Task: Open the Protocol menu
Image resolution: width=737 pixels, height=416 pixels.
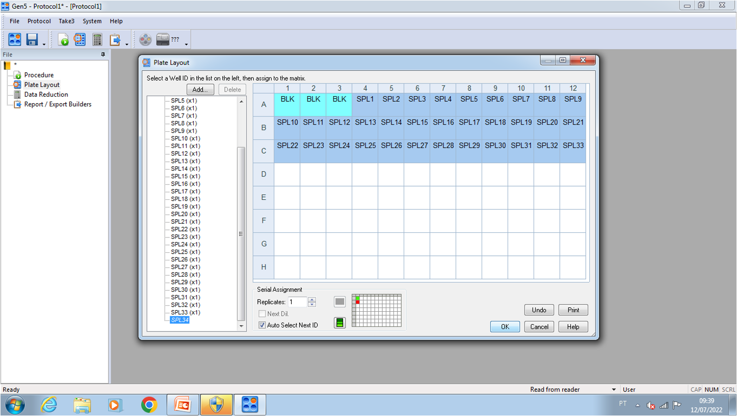Action: click(x=39, y=21)
